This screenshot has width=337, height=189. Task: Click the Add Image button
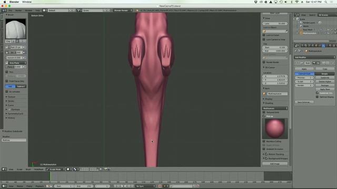[275, 164]
